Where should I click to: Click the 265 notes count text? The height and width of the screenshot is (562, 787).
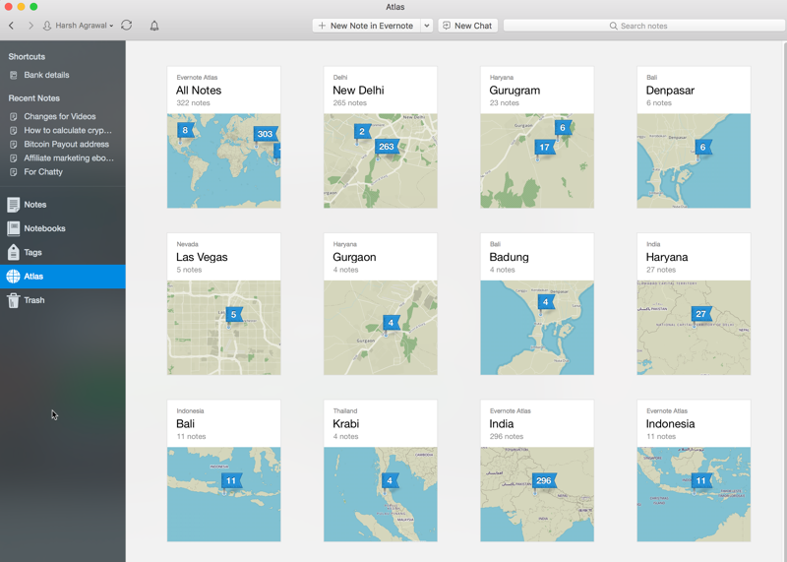tap(350, 103)
